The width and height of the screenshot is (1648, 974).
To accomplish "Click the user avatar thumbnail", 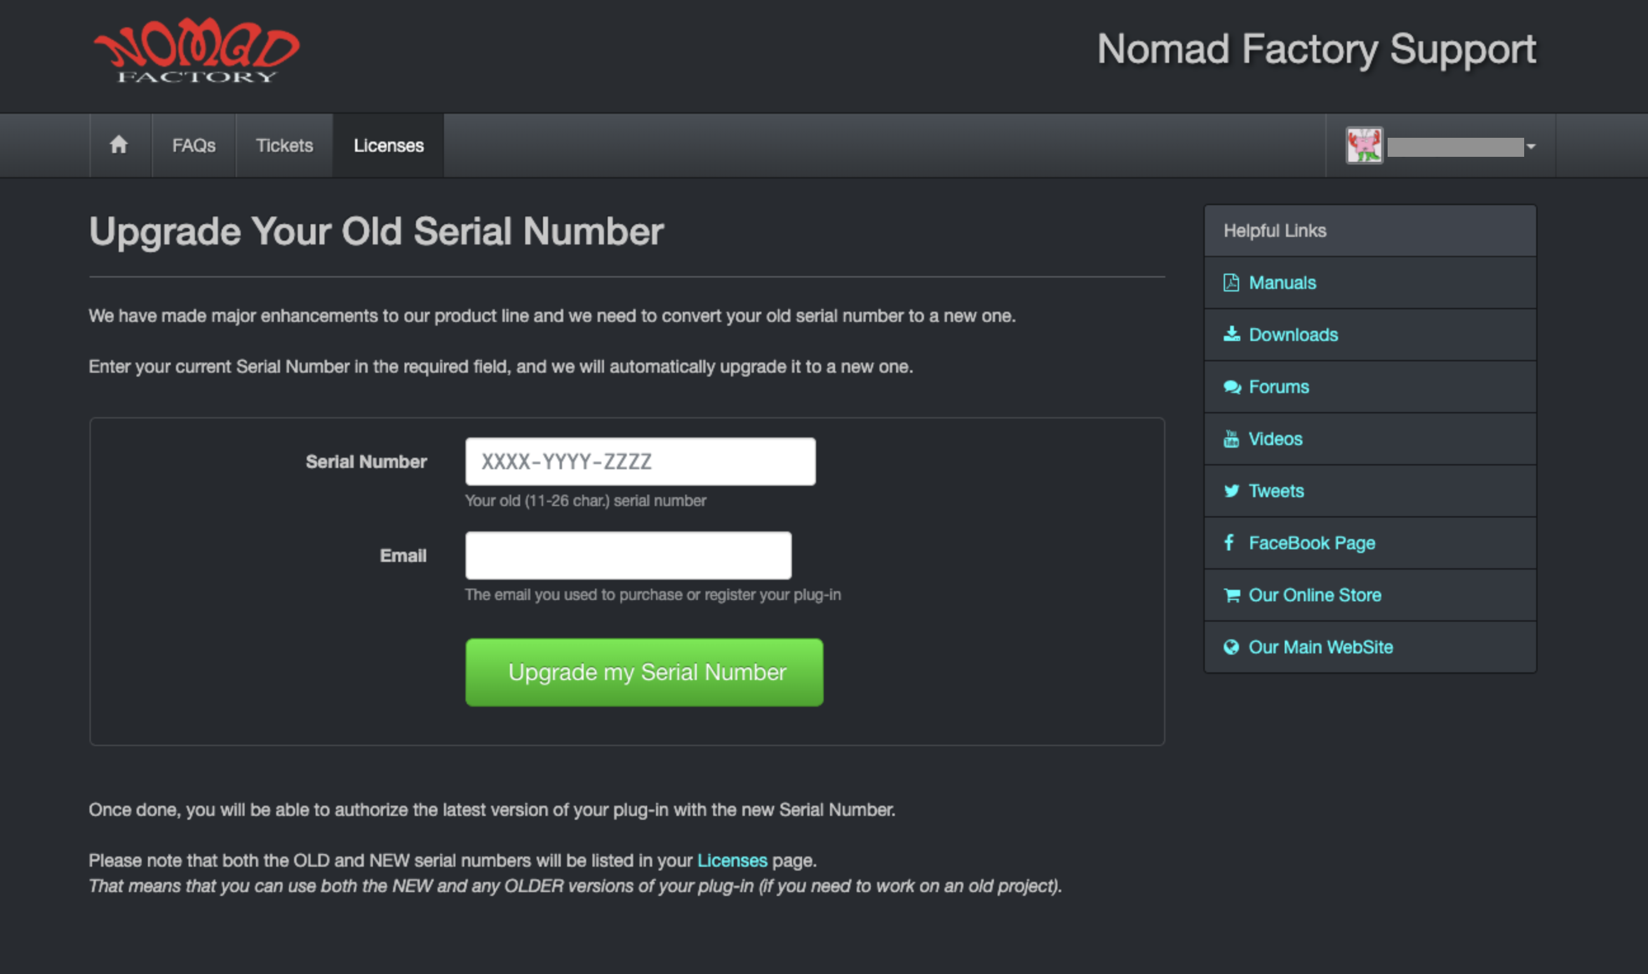I will pos(1365,145).
